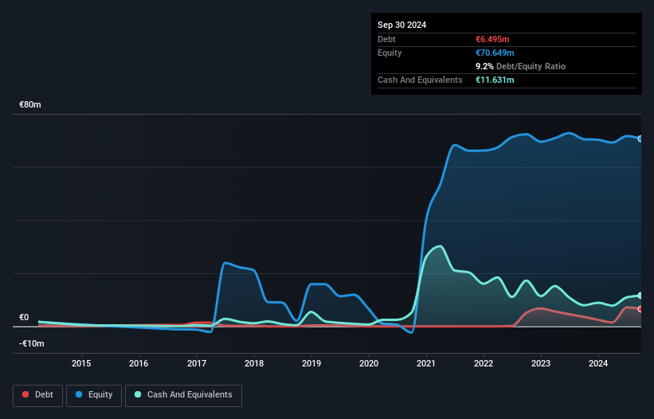Click the blue Equity legend dot
The width and height of the screenshot is (654, 419).
coord(79,394)
